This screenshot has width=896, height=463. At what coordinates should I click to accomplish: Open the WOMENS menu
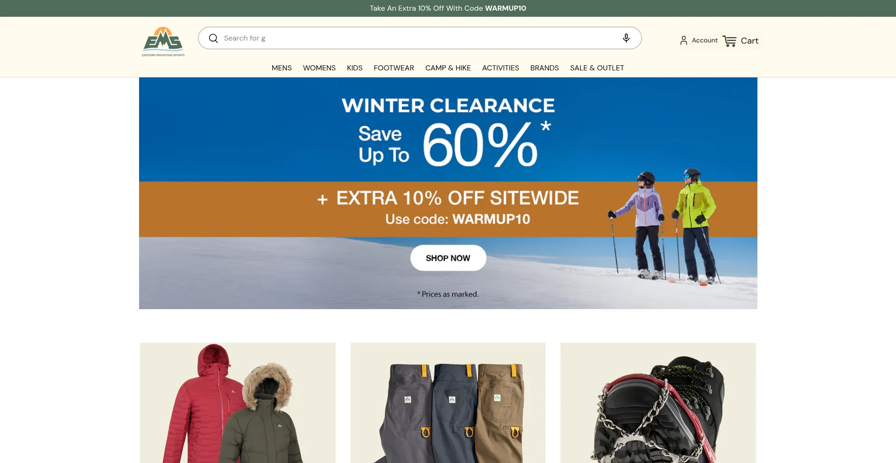pos(319,68)
